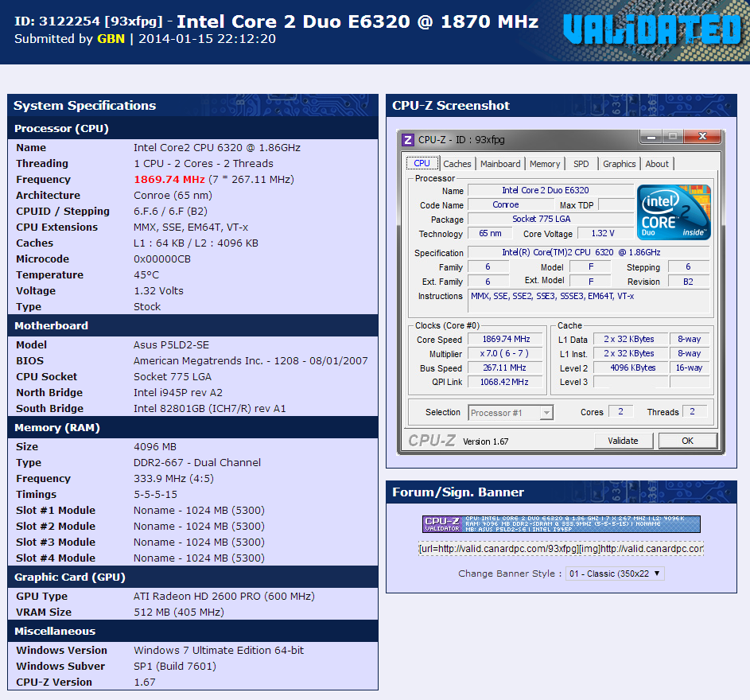Click the Windows 7 Ultimate Edition 64-bit text
The width and height of the screenshot is (750, 700).
coord(219,650)
